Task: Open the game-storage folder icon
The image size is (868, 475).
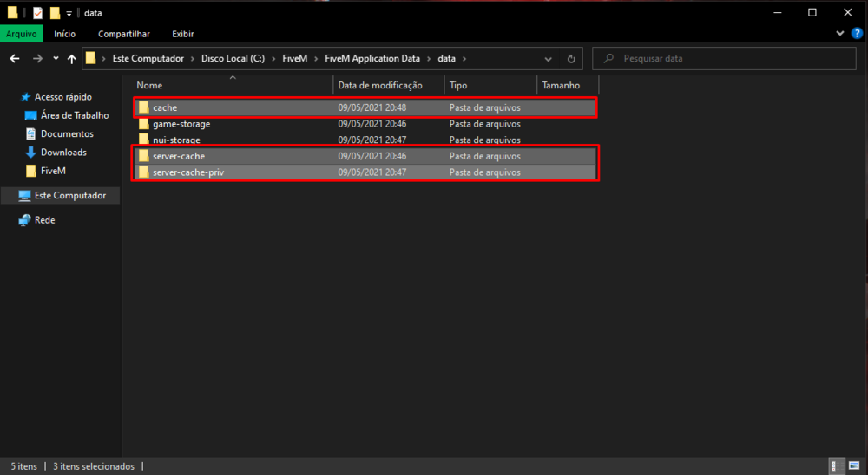Action: click(144, 124)
